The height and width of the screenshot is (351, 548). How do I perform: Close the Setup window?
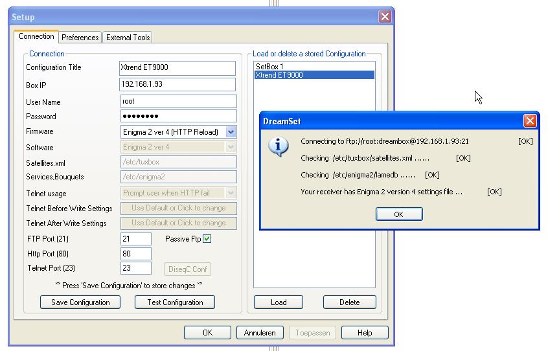385,16
